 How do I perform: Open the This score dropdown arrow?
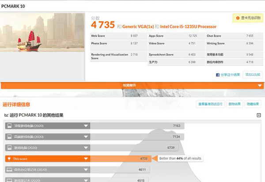click(86, 158)
